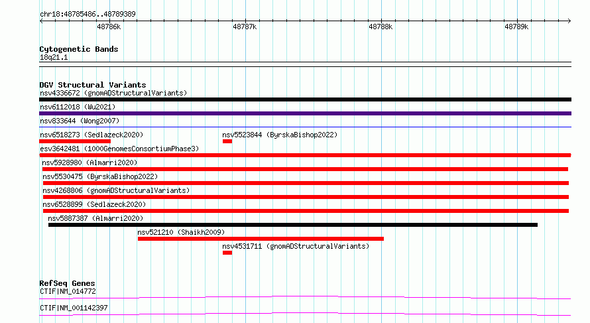Open variant nsv521210 (Shaikh2009) label
590x323 pixels.
pyautogui.click(x=181, y=232)
